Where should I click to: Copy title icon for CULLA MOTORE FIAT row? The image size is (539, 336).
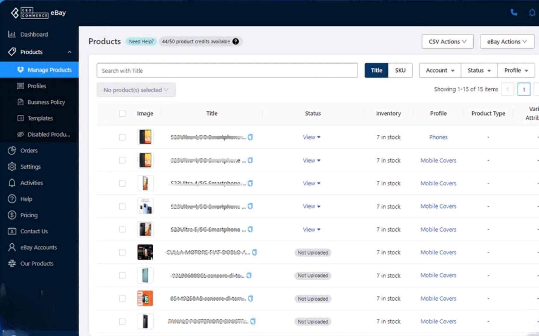click(x=254, y=252)
